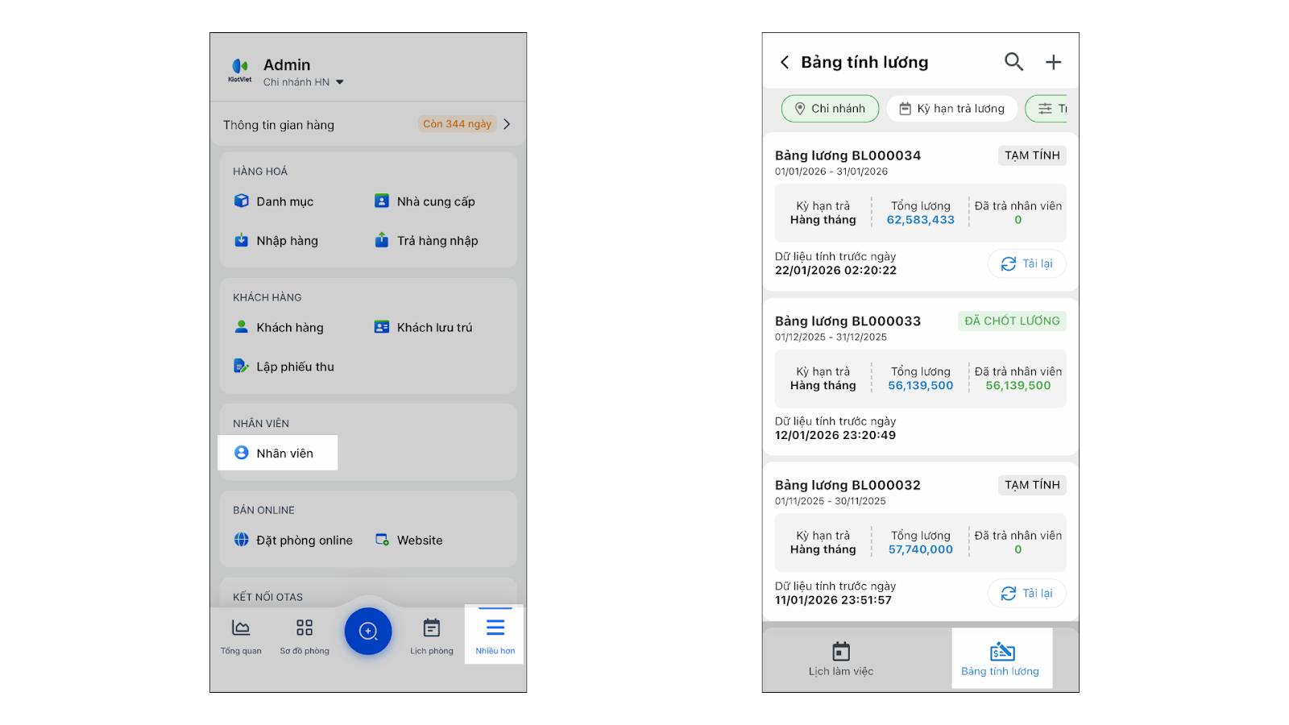Tap the search magnifier icon
This screenshot has width=1289, height=725.
coord(1013,62)
